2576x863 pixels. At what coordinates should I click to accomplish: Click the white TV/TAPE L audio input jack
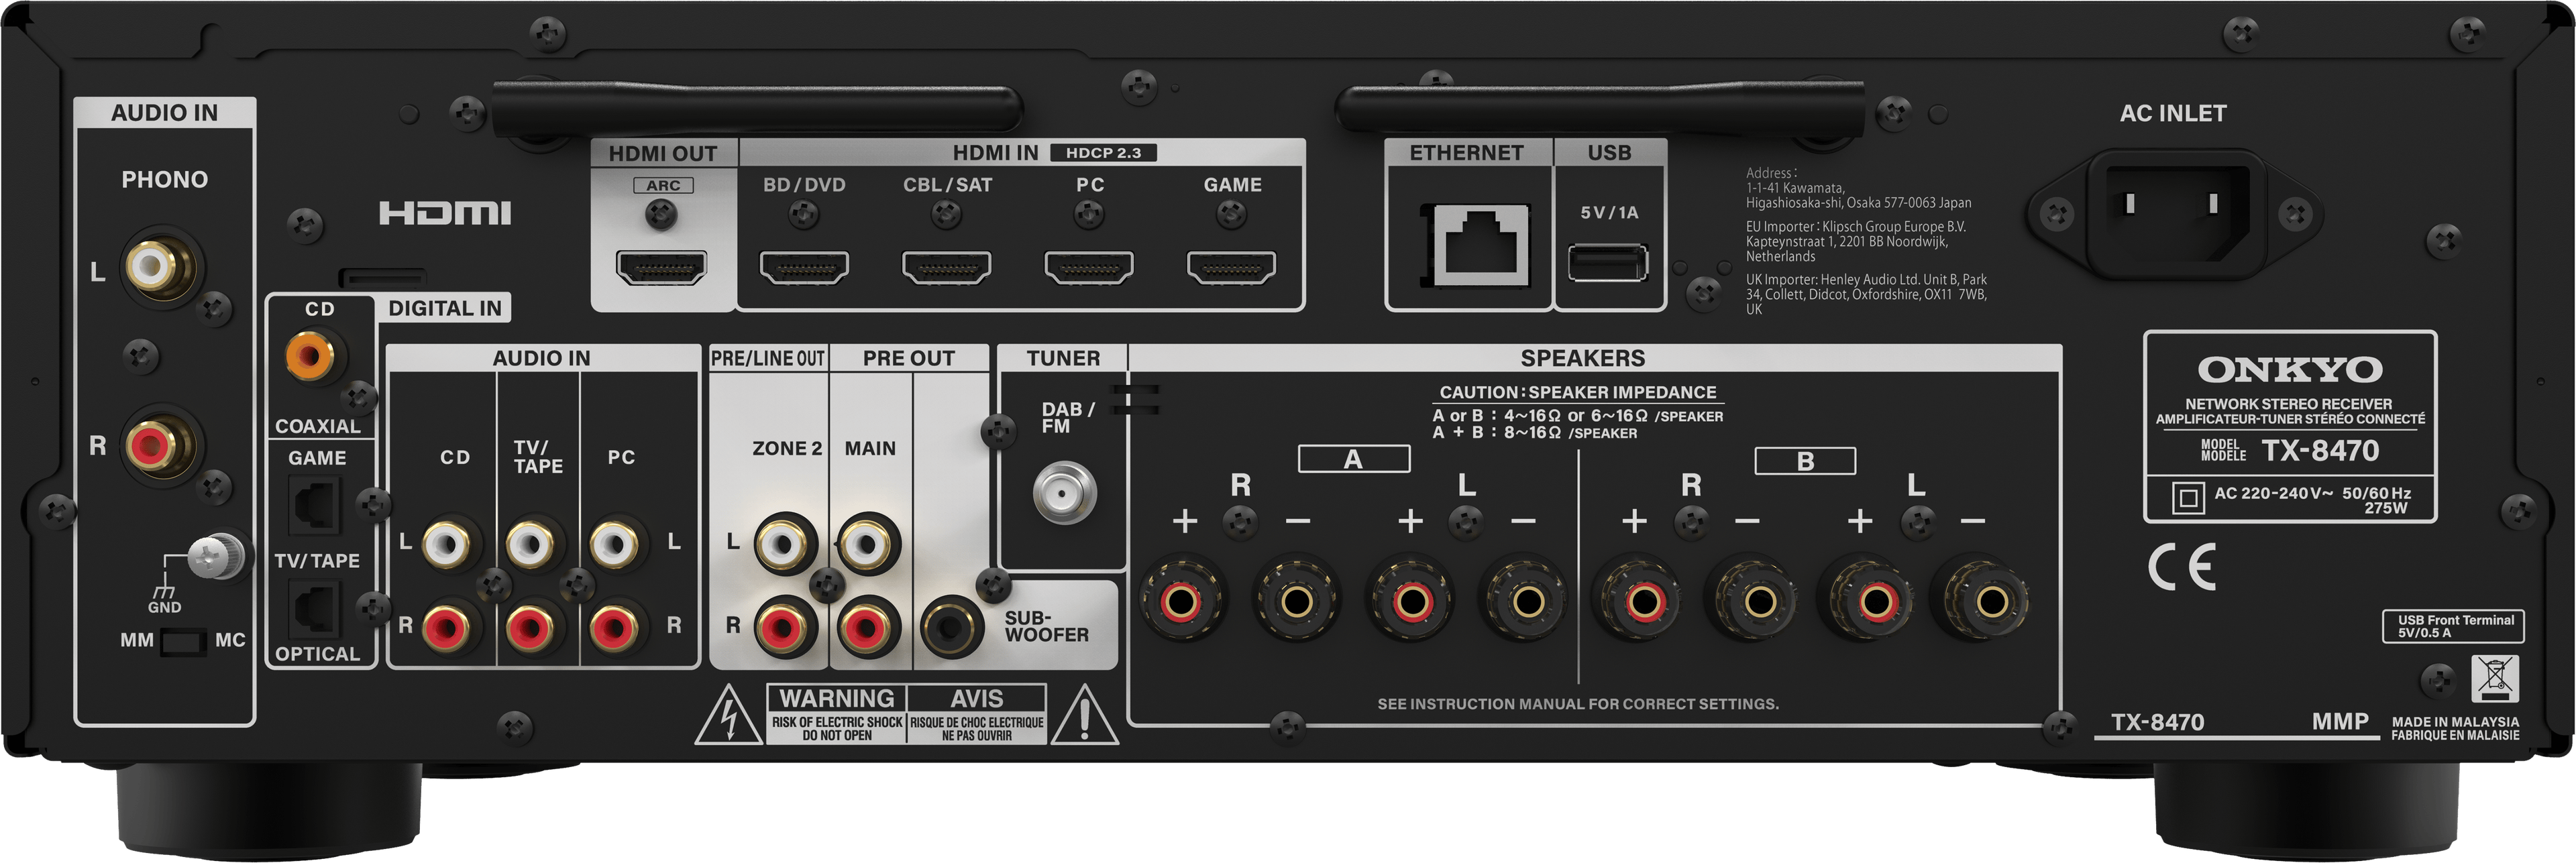tap(529, 544)
